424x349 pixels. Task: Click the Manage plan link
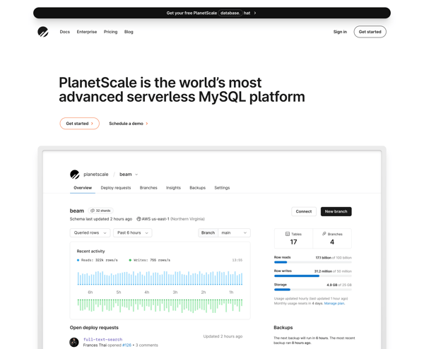(334, 303)
